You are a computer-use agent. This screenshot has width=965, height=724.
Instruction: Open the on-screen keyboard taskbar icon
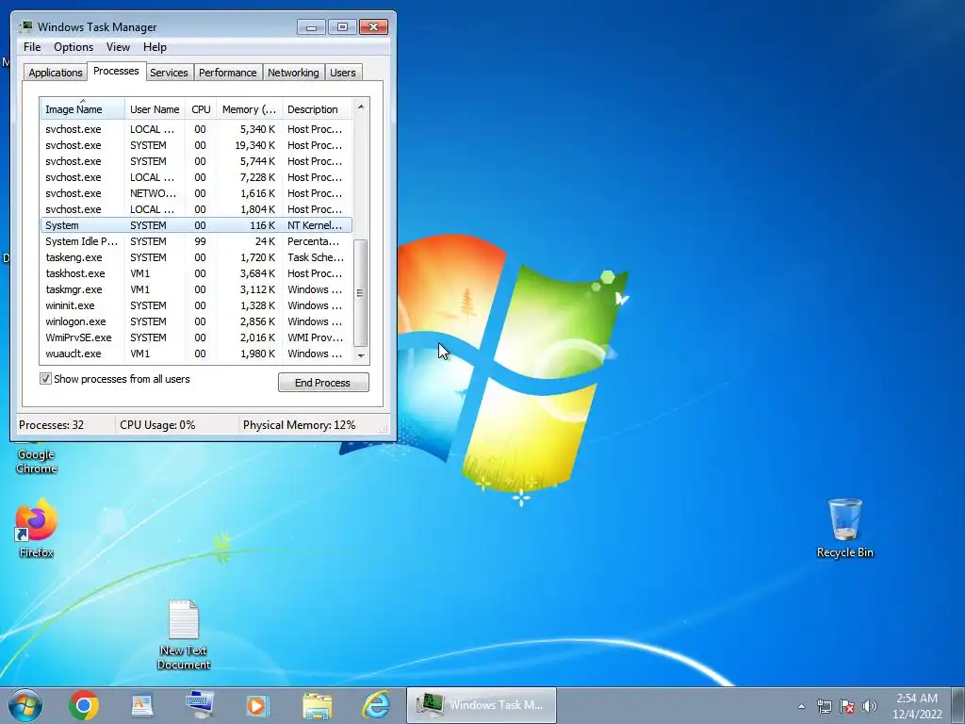pos(200,705)
